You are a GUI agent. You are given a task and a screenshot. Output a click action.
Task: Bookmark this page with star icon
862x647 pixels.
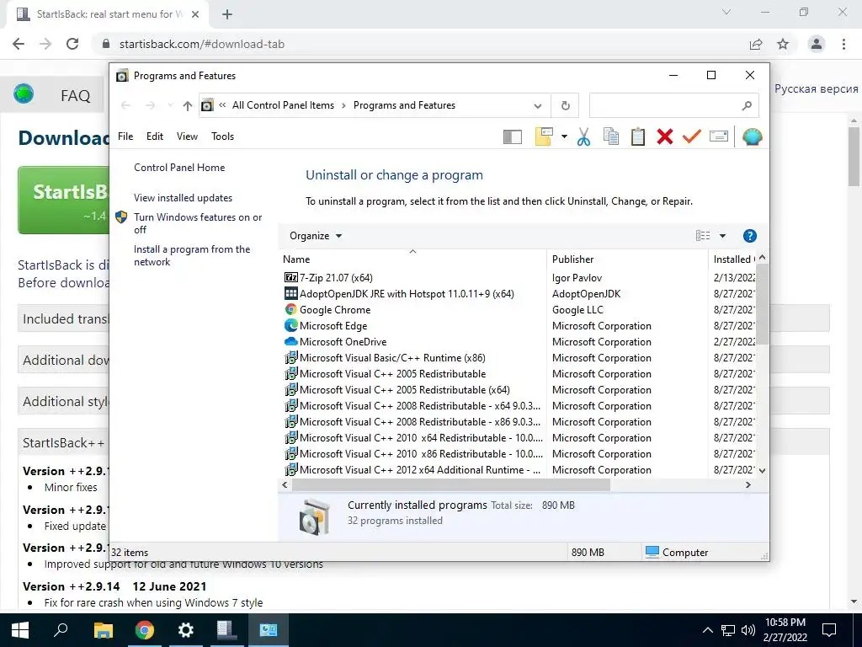[783, 44]
